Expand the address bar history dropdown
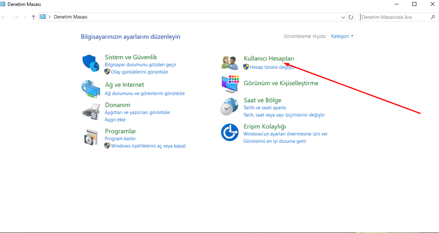The height and width of the screenshot is (233, 439). click(x=343, y=17)
